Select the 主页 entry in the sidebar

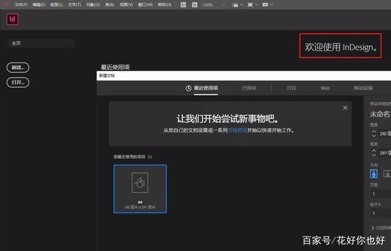[x=41, y=43]
